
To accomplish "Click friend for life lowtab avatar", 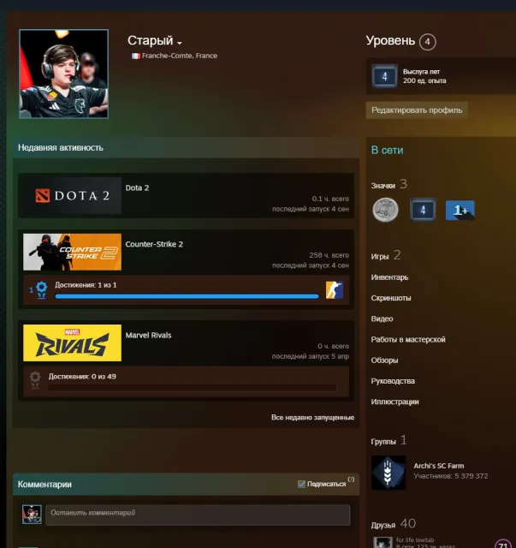I will (383, 543).
